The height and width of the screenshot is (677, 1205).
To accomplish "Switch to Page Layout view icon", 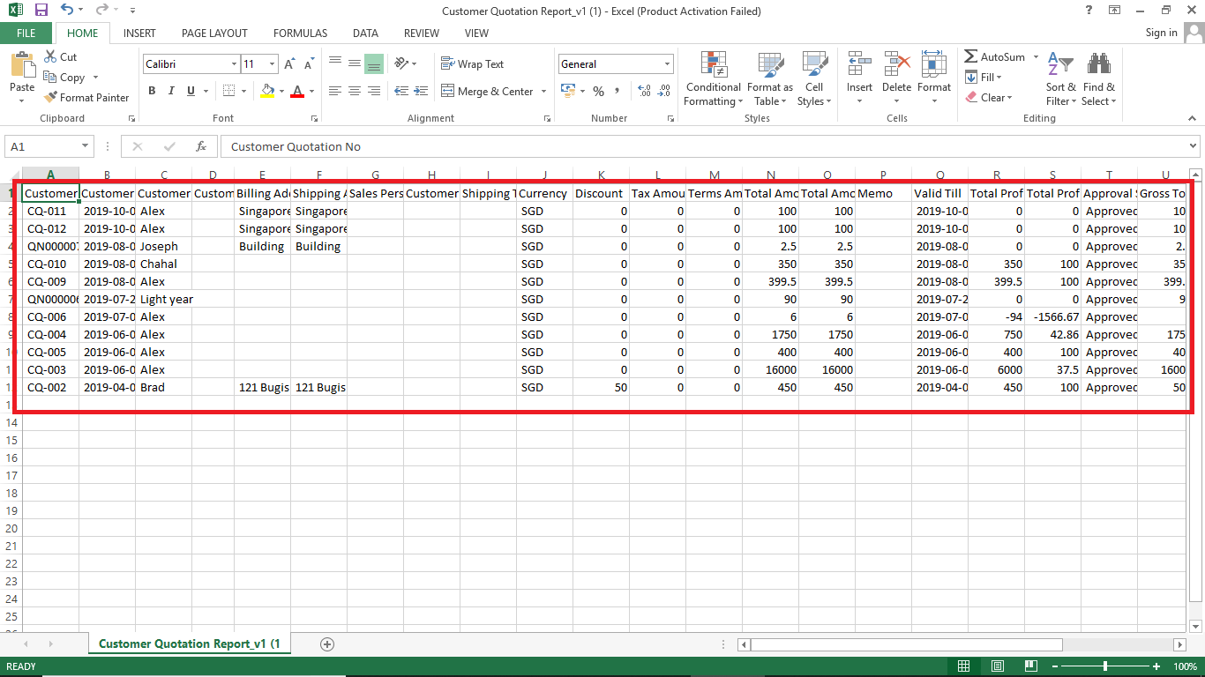I will [x=998, y=666].
